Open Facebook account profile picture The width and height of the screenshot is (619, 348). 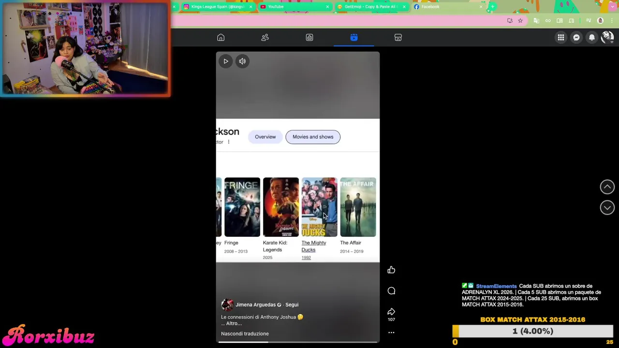point(607,38)
